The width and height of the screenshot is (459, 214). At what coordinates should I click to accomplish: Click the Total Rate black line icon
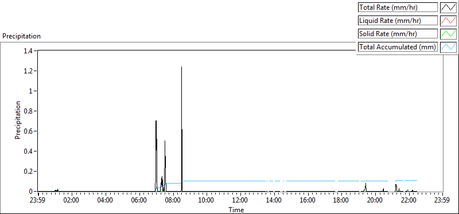pos(448,7)
